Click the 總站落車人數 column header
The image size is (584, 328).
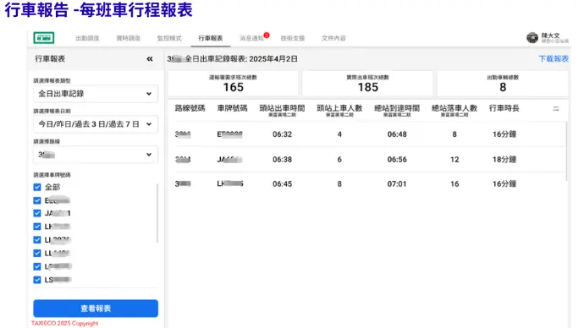click(x=454, y=108)
